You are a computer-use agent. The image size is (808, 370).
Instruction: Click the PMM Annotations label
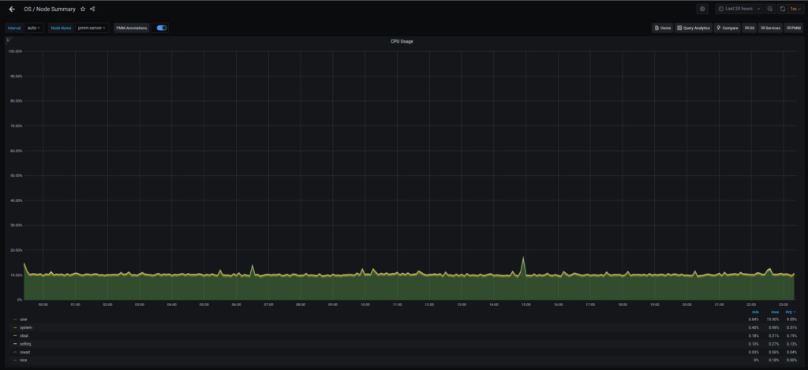coord(132,28)
